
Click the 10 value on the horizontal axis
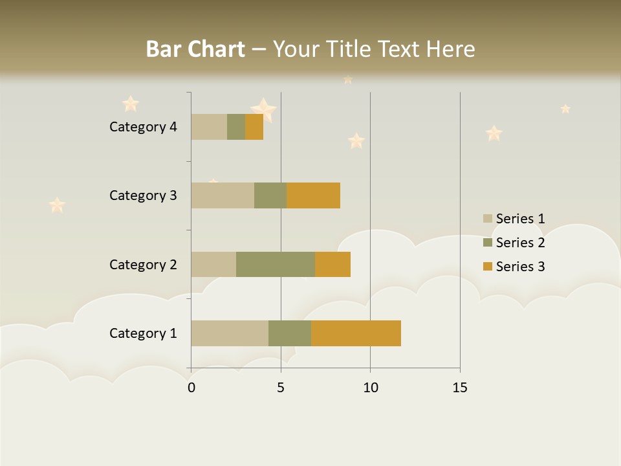pos(370,388)
